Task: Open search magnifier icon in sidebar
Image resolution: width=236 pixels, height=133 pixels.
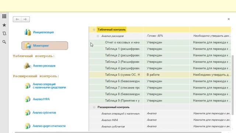Action: tap(4, 42)
